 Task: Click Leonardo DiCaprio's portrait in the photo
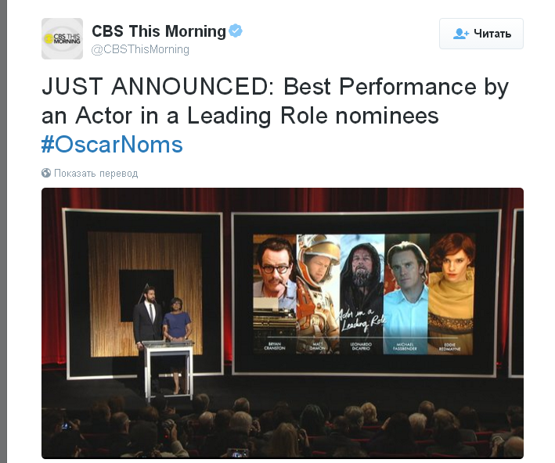[362, 278]
